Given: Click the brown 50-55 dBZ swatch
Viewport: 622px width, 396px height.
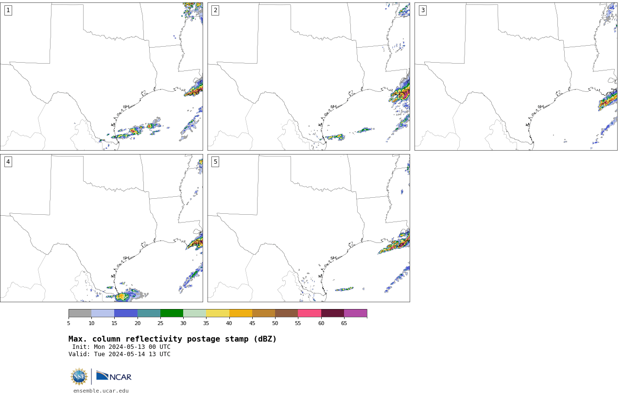Looking at the screenshot, I should 287,313.
